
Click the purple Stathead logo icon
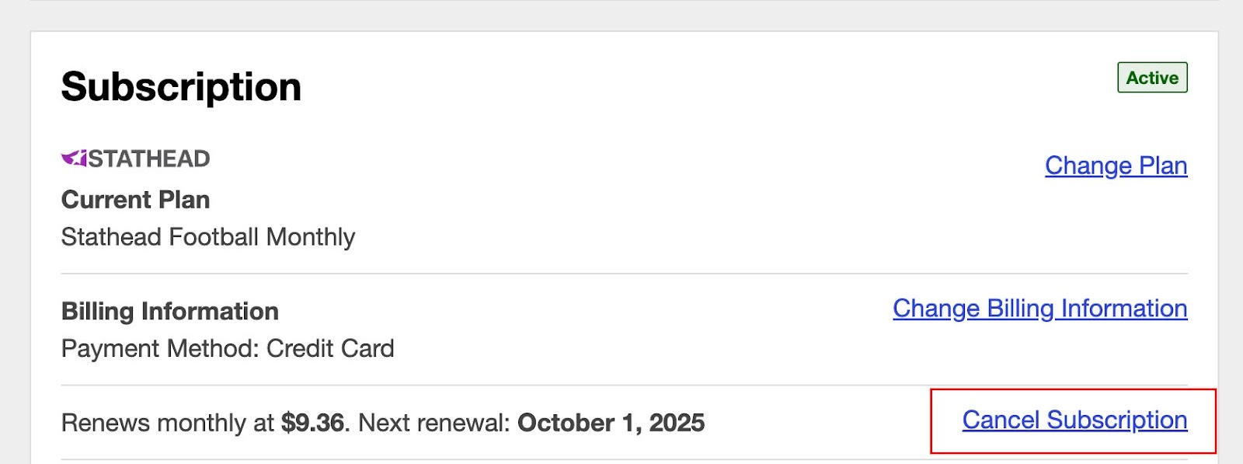(x=74, y=159)
